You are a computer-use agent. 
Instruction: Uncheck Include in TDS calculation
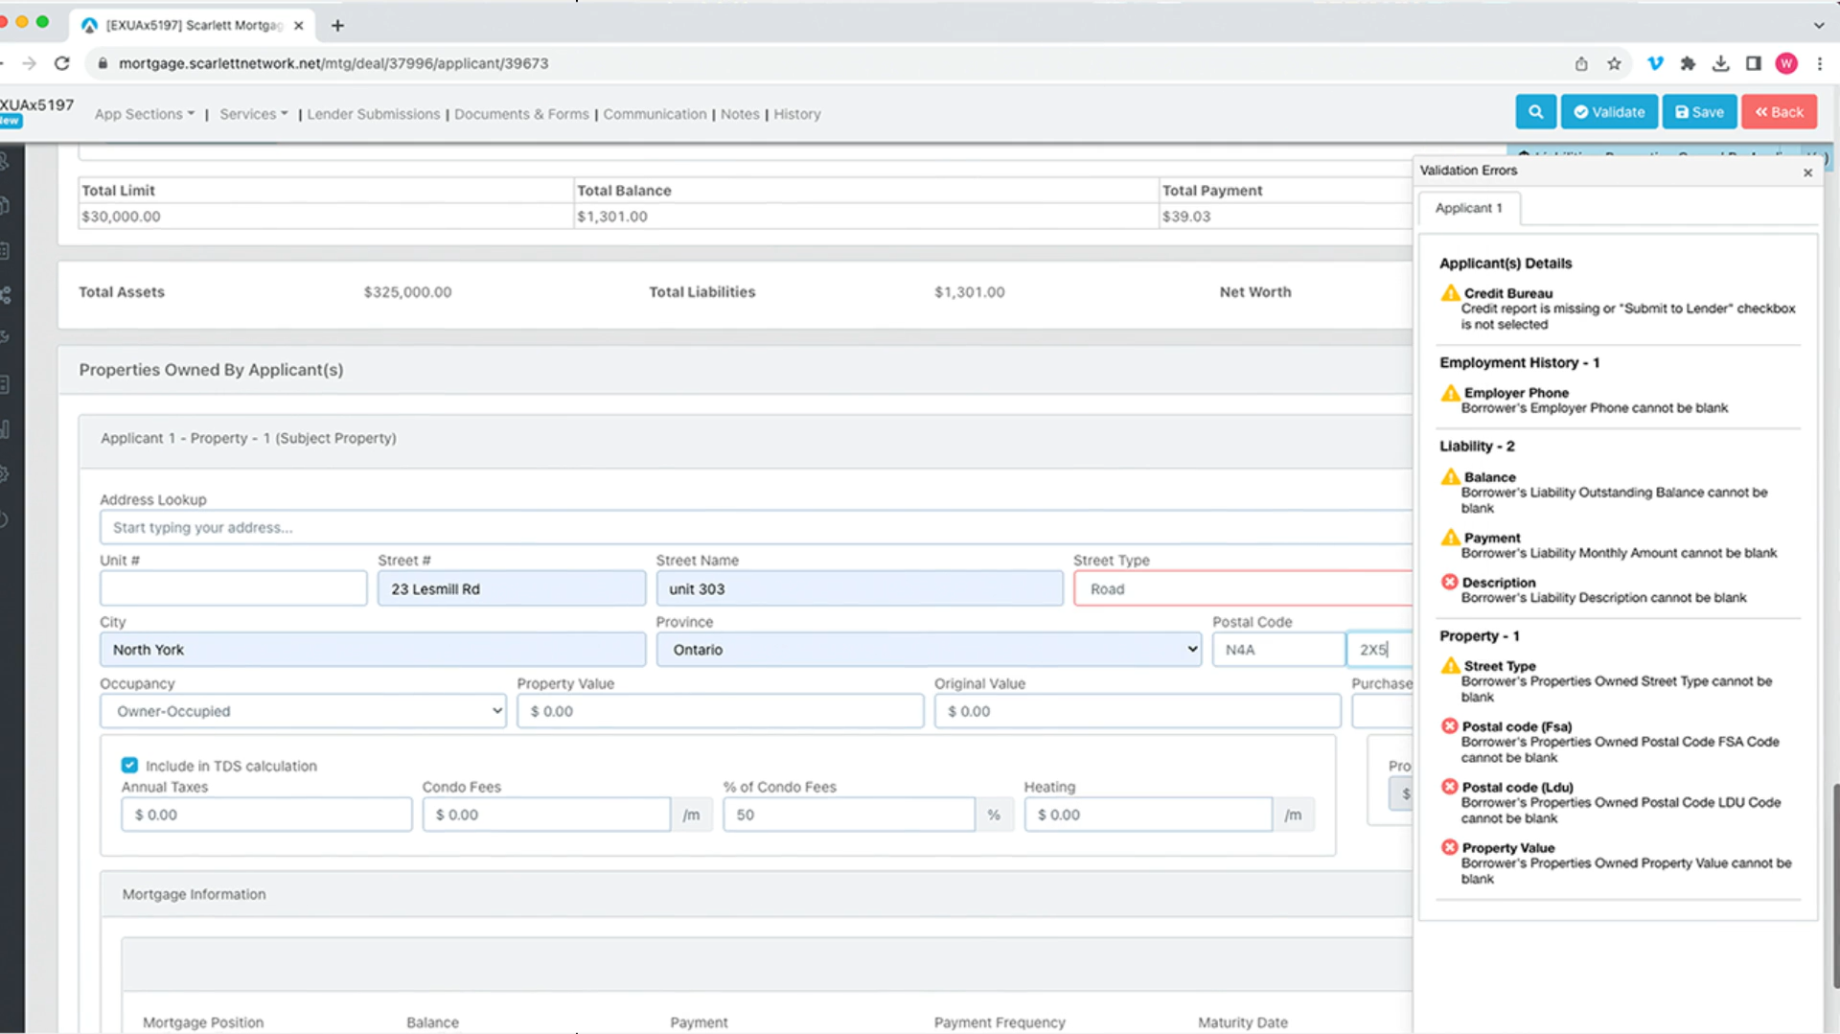tap(129, 765)
